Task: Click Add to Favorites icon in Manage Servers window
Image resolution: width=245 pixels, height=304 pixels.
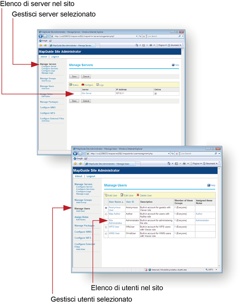Action: pyautogui.click(x=45, y=45)
